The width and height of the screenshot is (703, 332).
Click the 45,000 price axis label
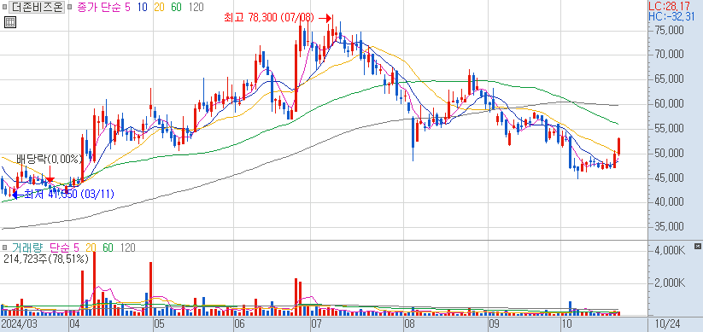coord(669,178)
